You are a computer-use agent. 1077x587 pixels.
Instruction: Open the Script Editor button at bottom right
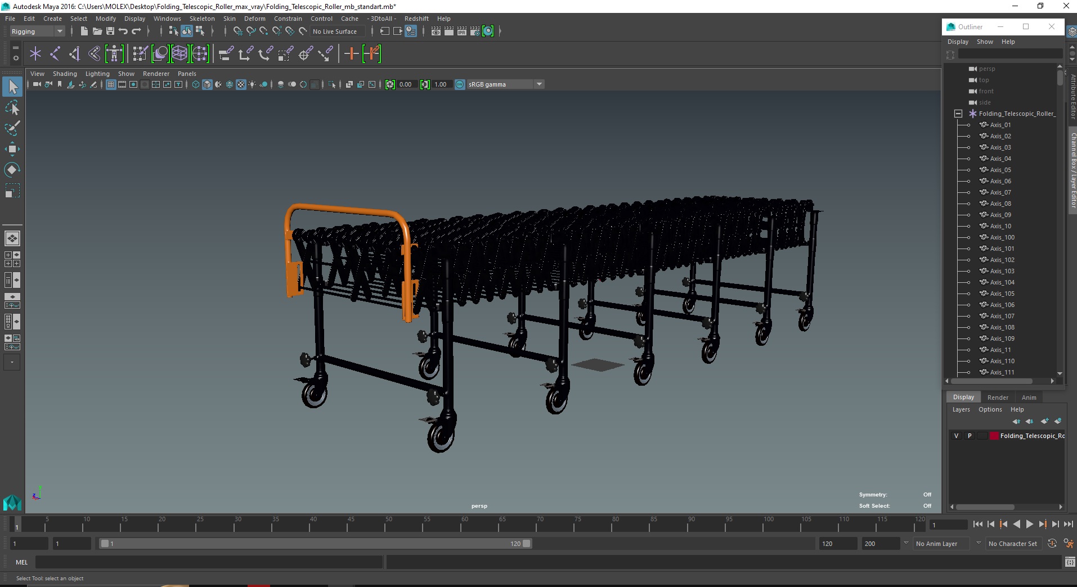1070,562
